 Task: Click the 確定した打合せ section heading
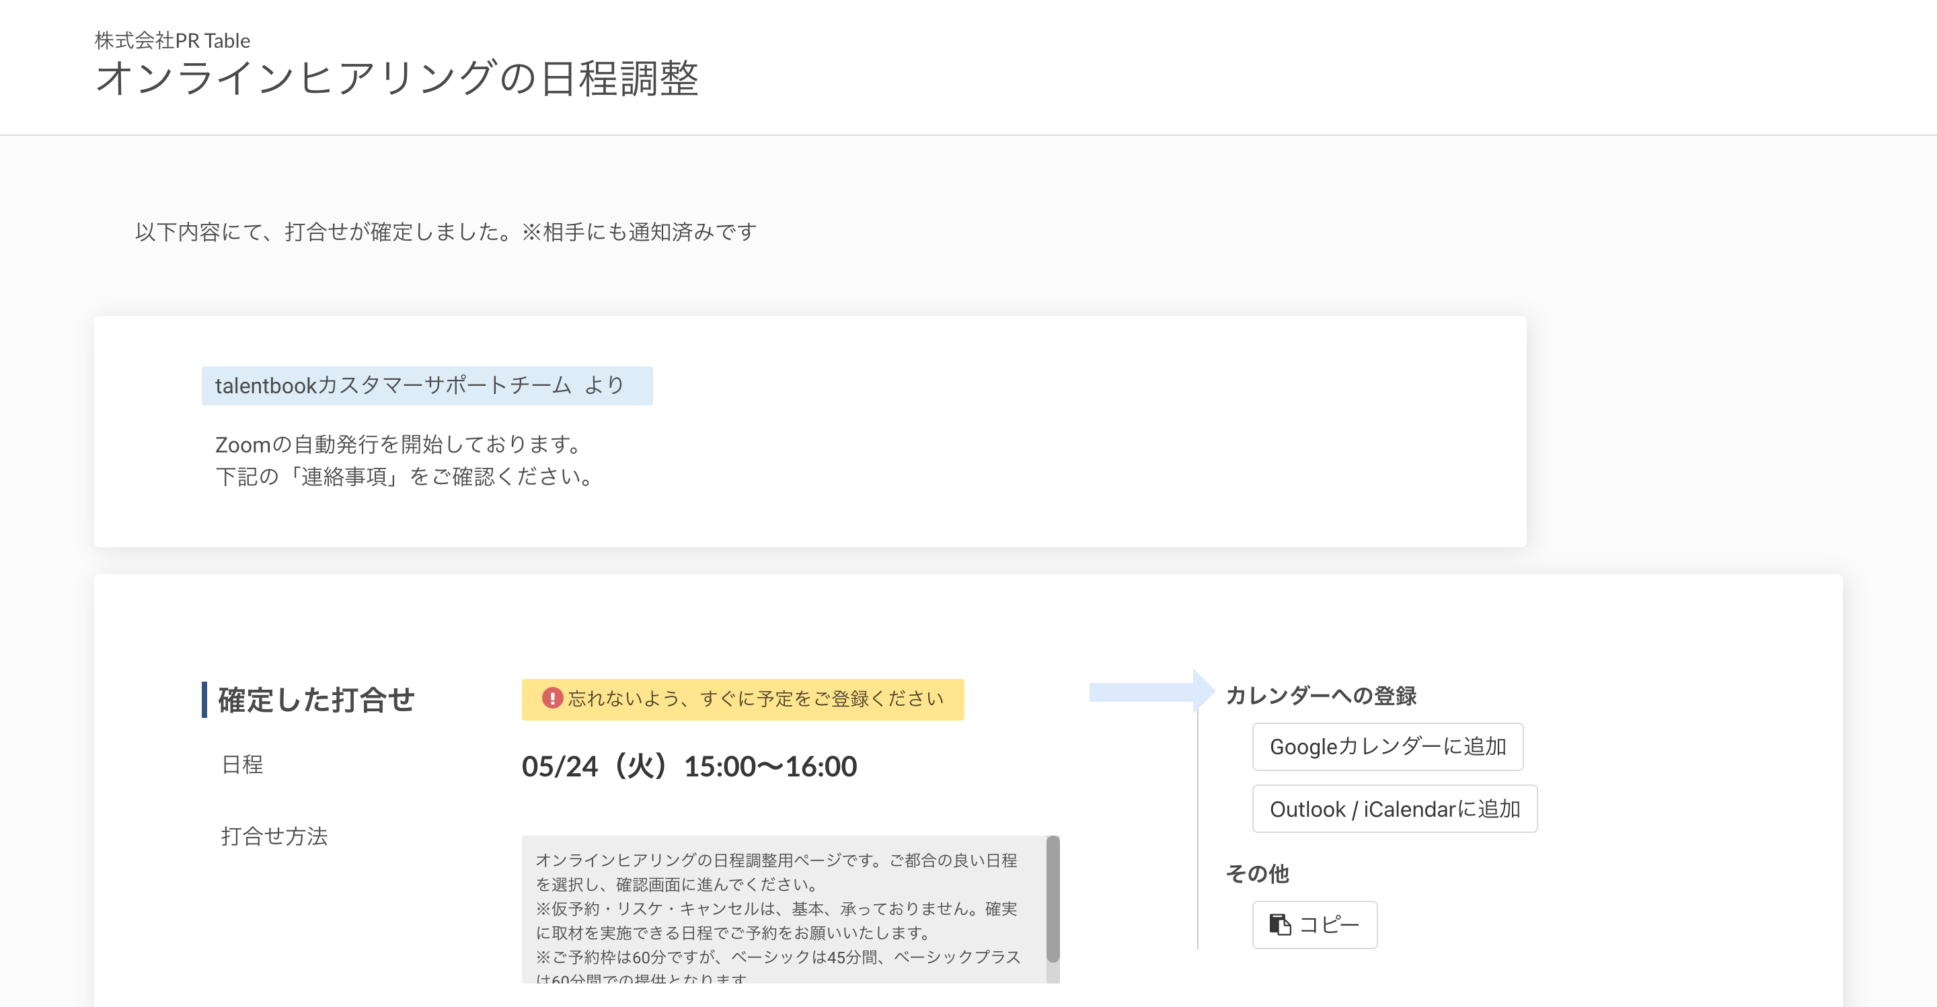click(x=316, y=700)
